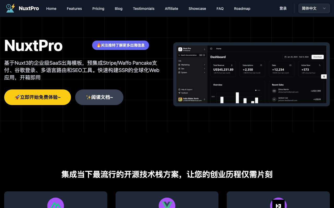Open the Blog nav item

[118, 9]
